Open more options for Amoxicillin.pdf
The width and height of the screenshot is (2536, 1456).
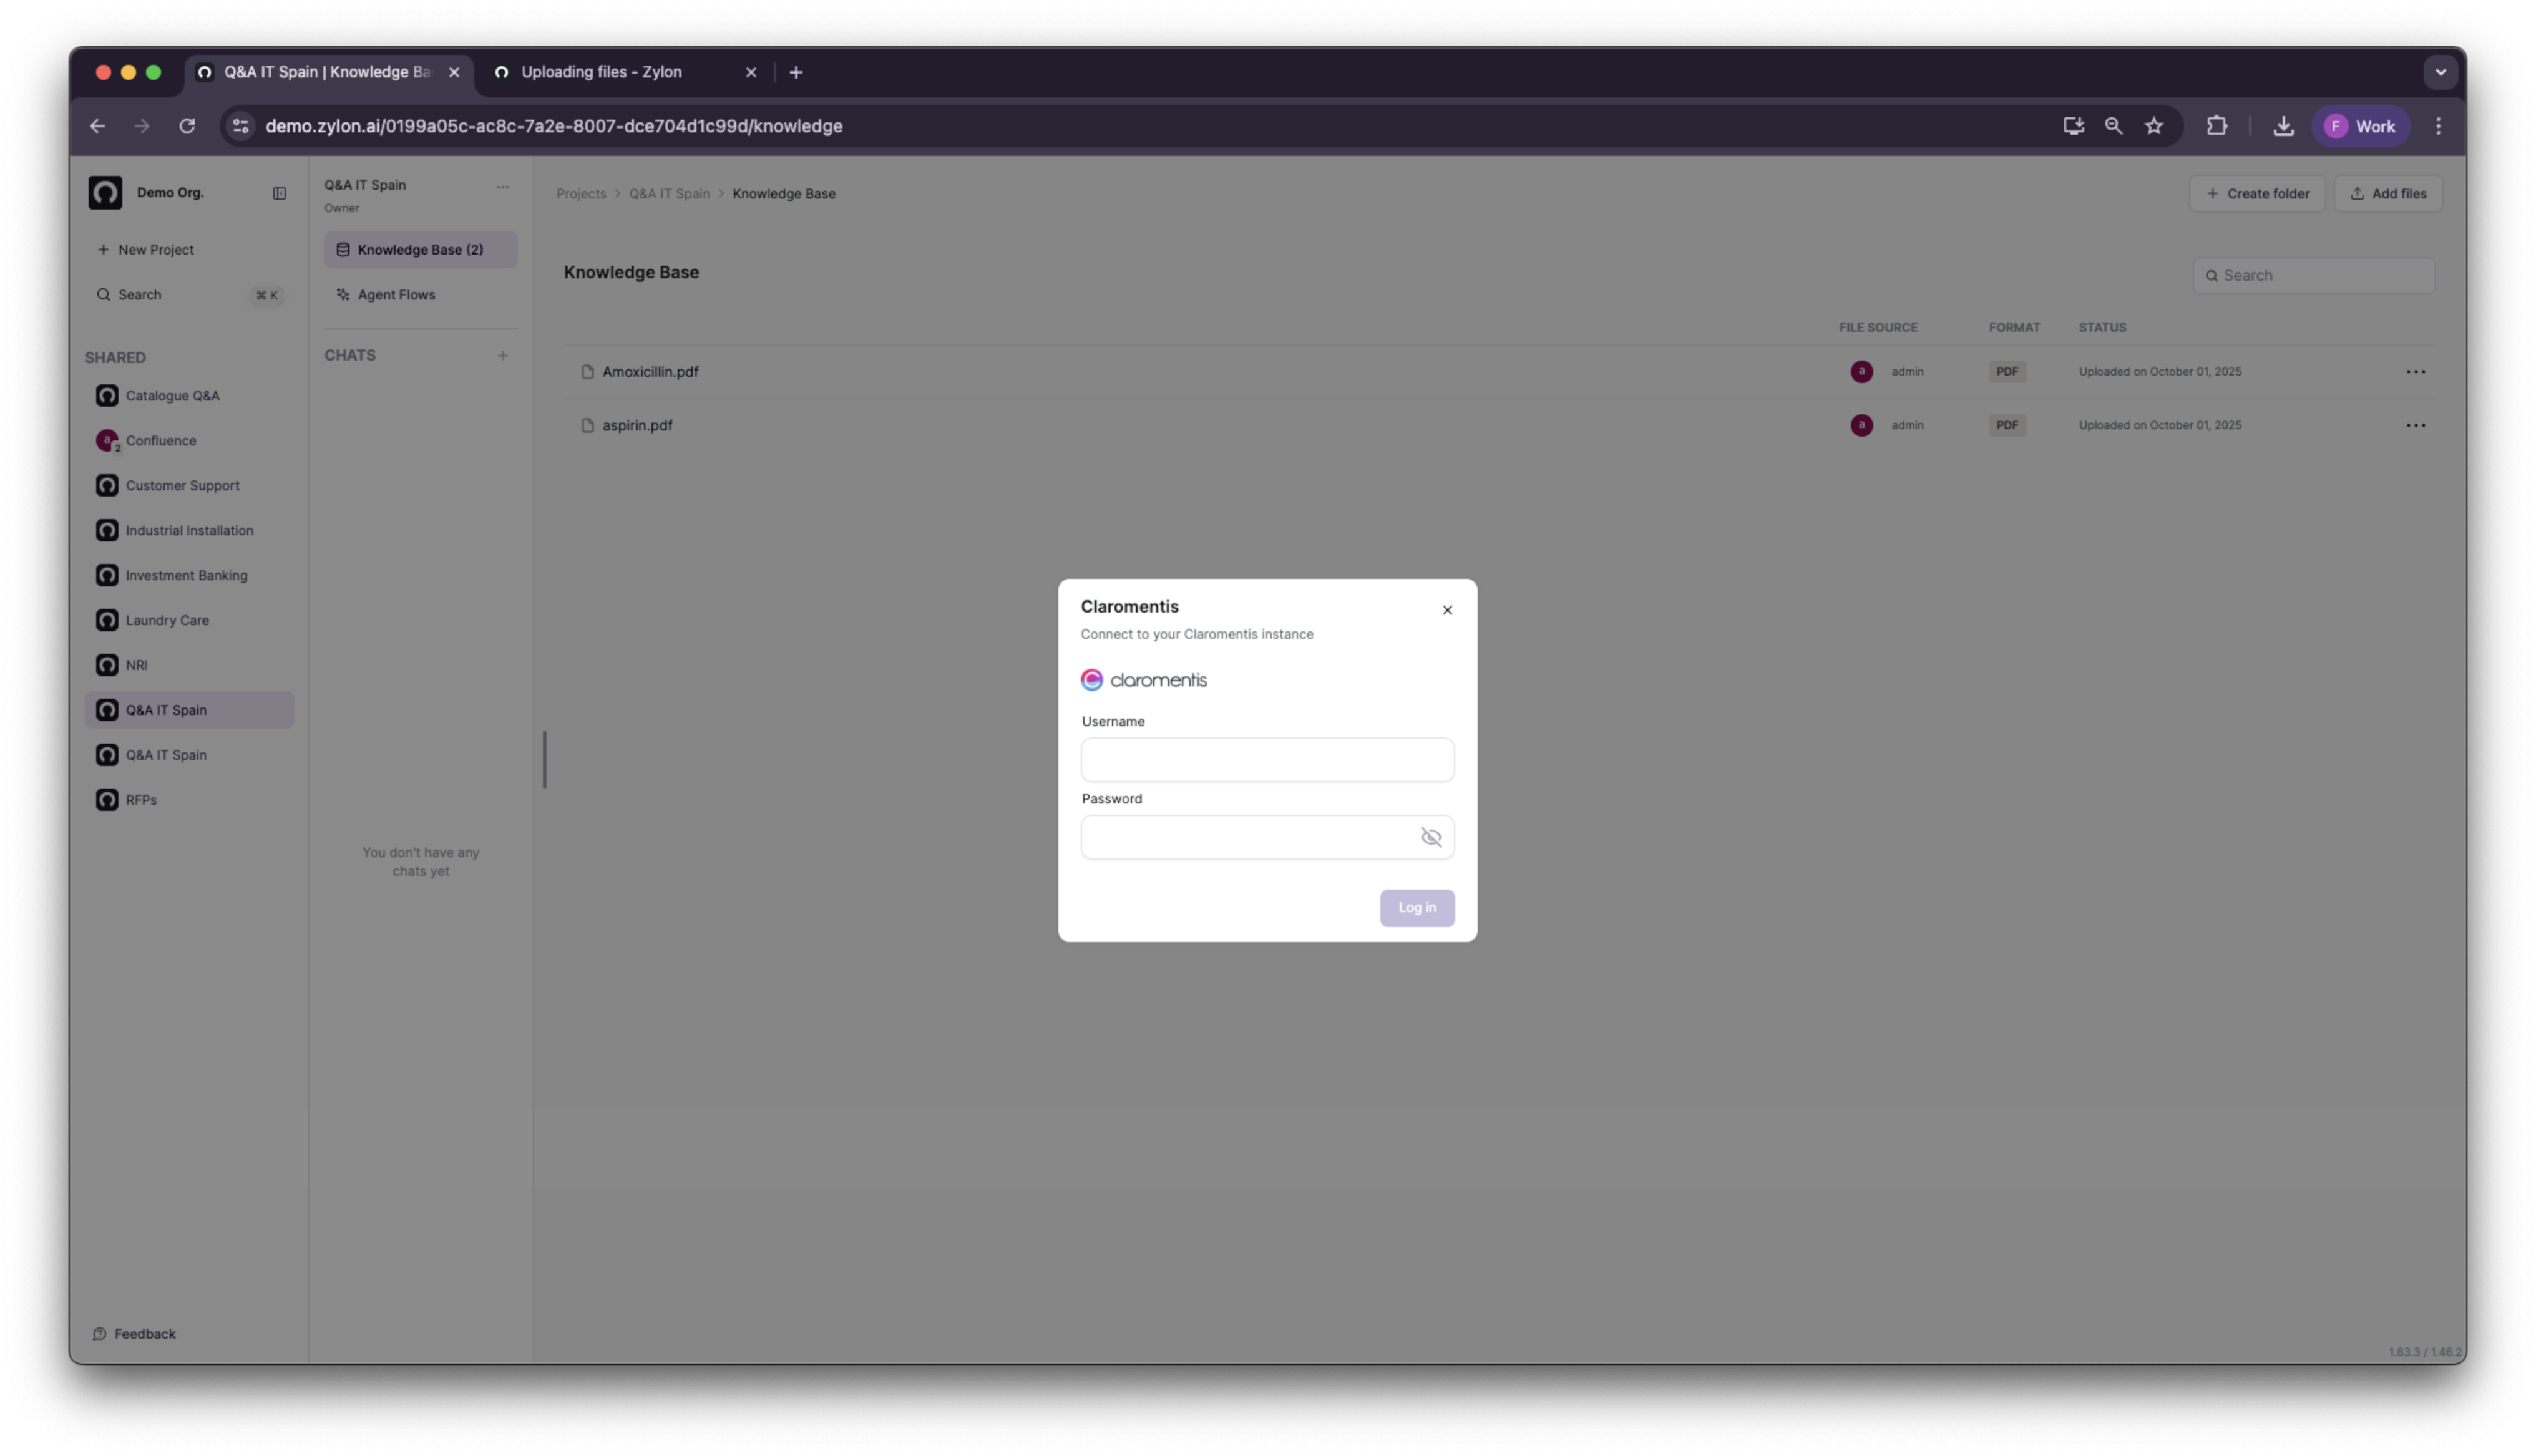[x=2414, y=372]
